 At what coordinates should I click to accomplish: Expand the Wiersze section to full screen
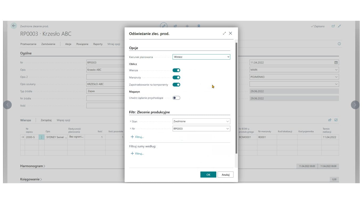[336, 120]
